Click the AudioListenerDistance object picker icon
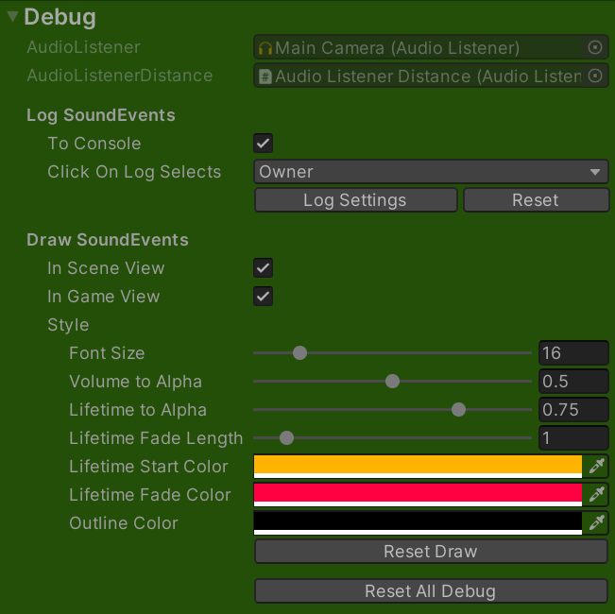Image resolution: width=615 pixels, height=614 pixels. [595, 76]
